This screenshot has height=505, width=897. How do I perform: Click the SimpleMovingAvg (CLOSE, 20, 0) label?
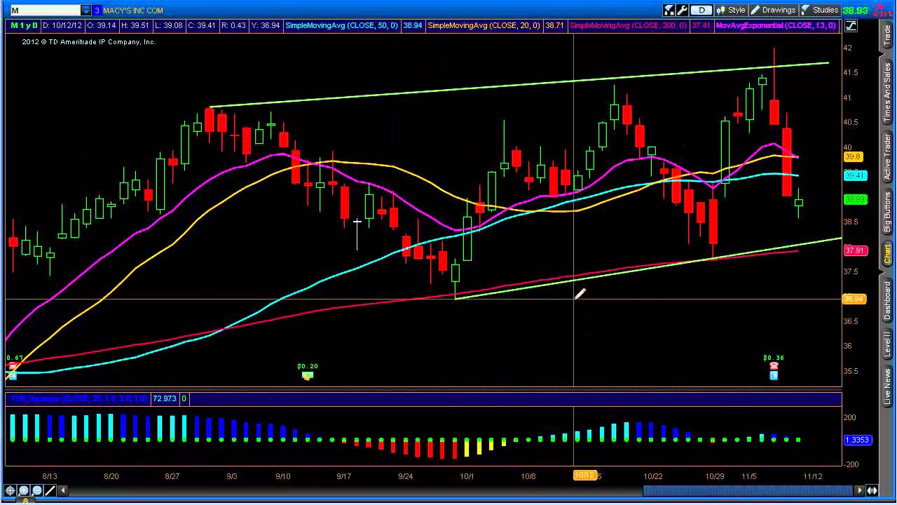point(484,25)
